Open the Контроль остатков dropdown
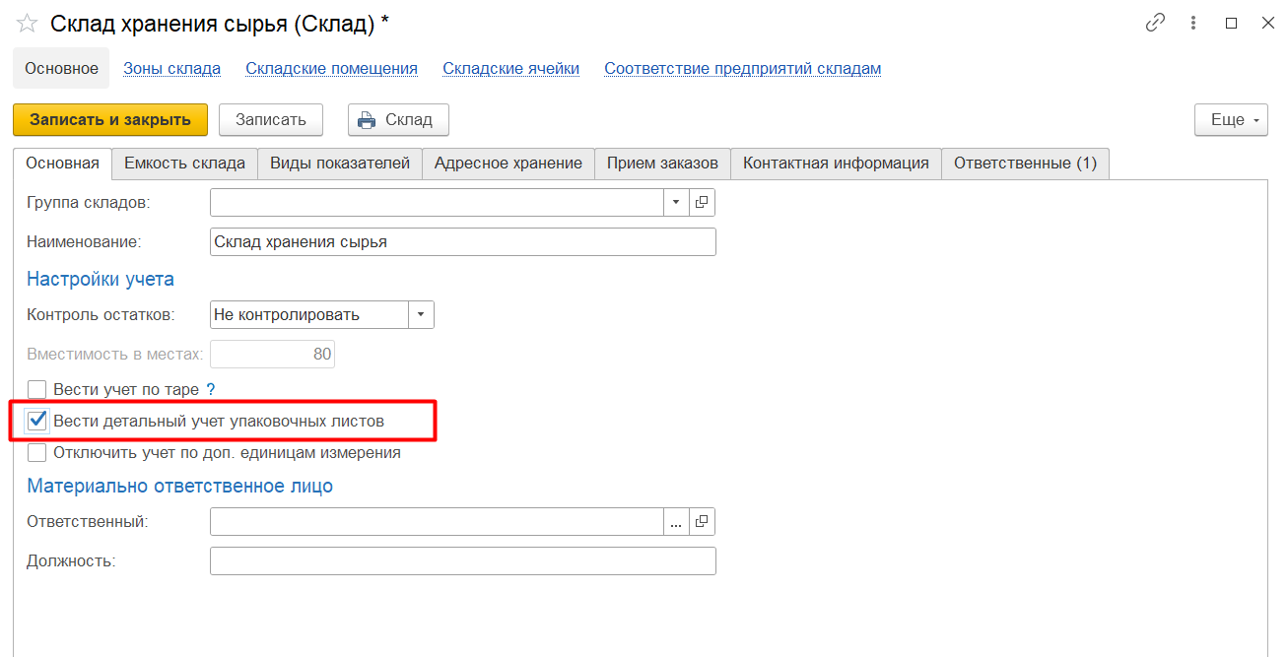The height and width of the screenshot is (657, 1288). click(x=421, y=315)
